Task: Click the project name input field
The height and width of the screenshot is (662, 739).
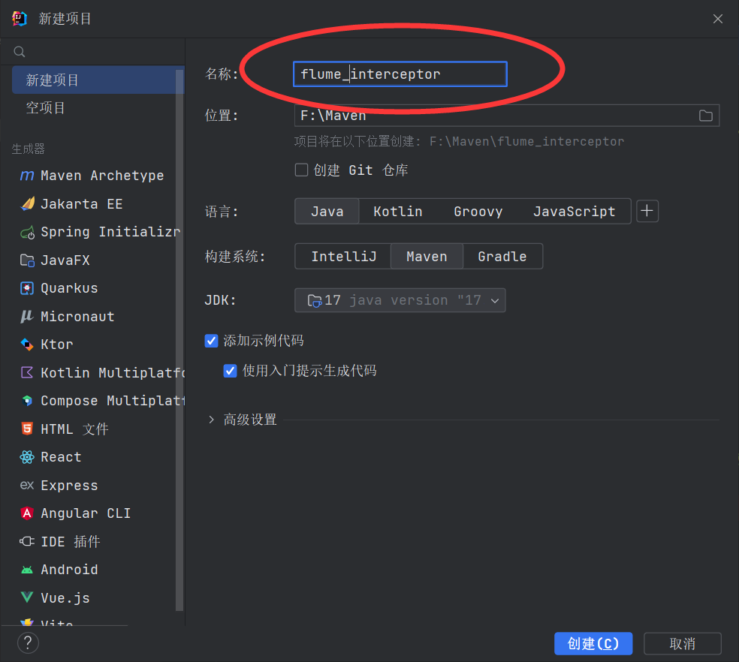Action: pyautogui.click(x=400, y=74)
